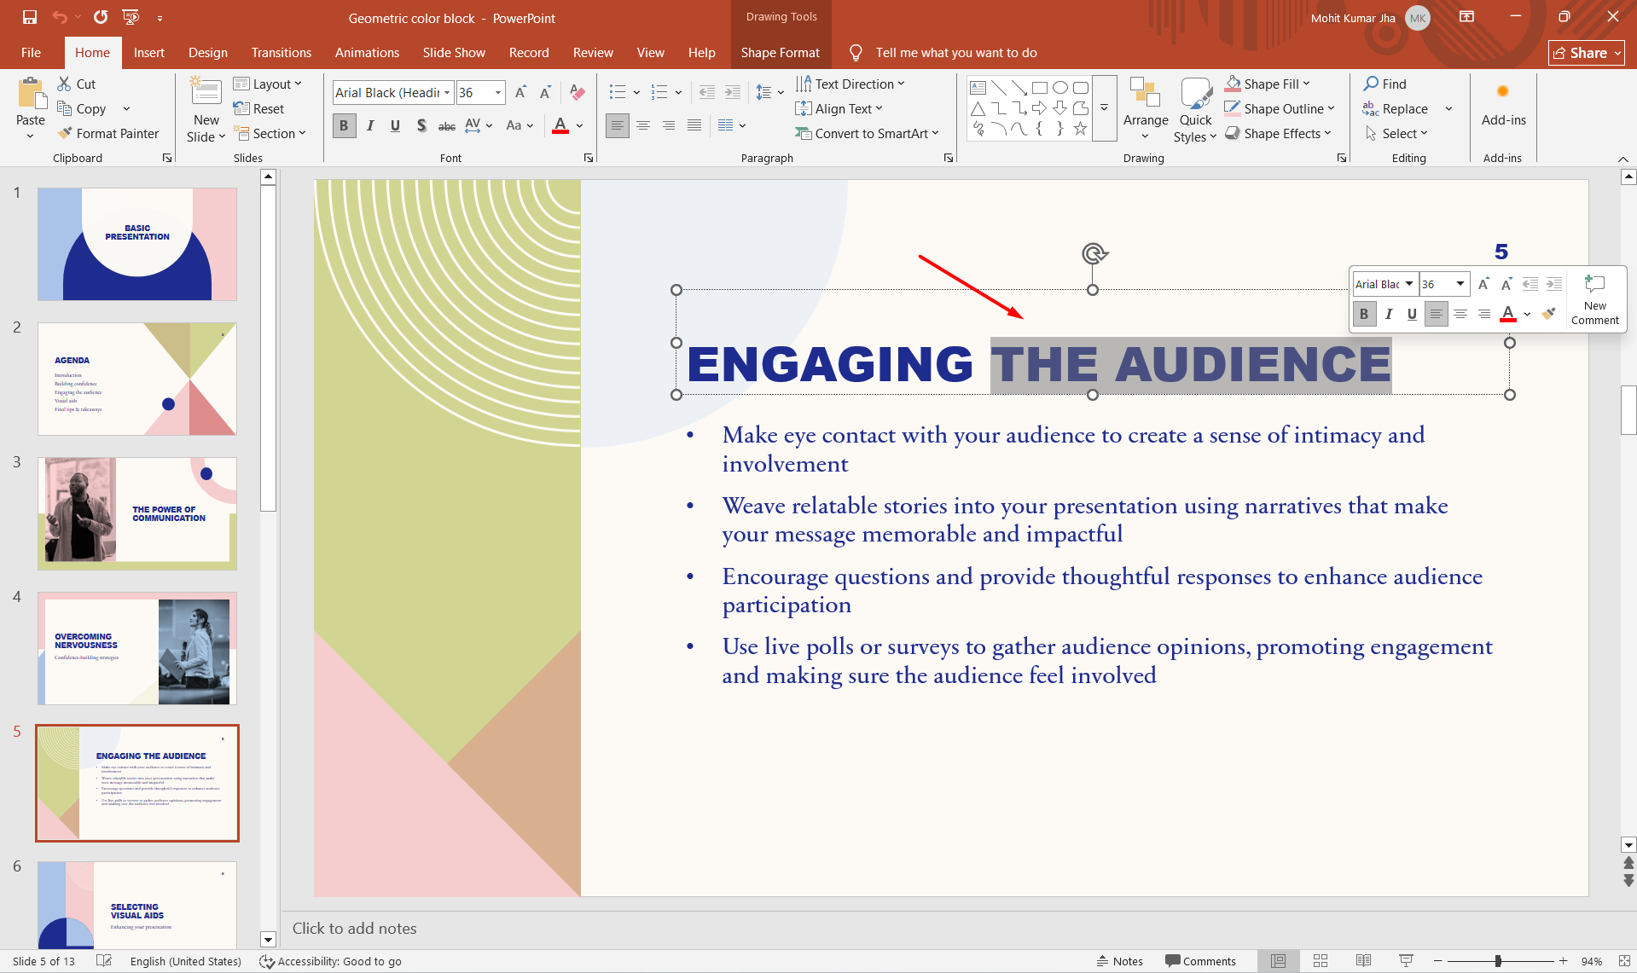Toggle Italic in floating mini toolbar
Image resolution: width=1637 pixels, height=973 pixels.
[1389, 314]
